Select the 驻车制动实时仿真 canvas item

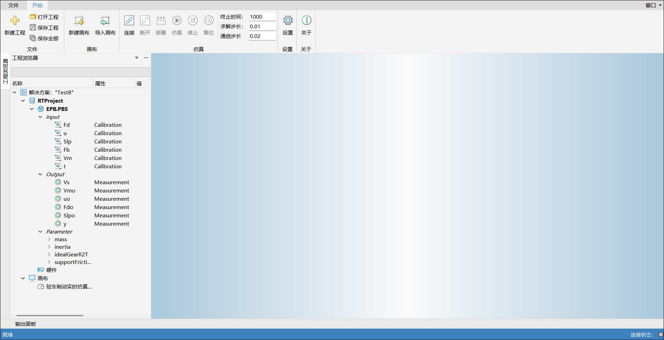pos(69,287)
